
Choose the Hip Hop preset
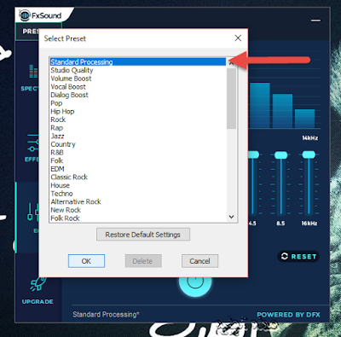(x=62, y=112)
